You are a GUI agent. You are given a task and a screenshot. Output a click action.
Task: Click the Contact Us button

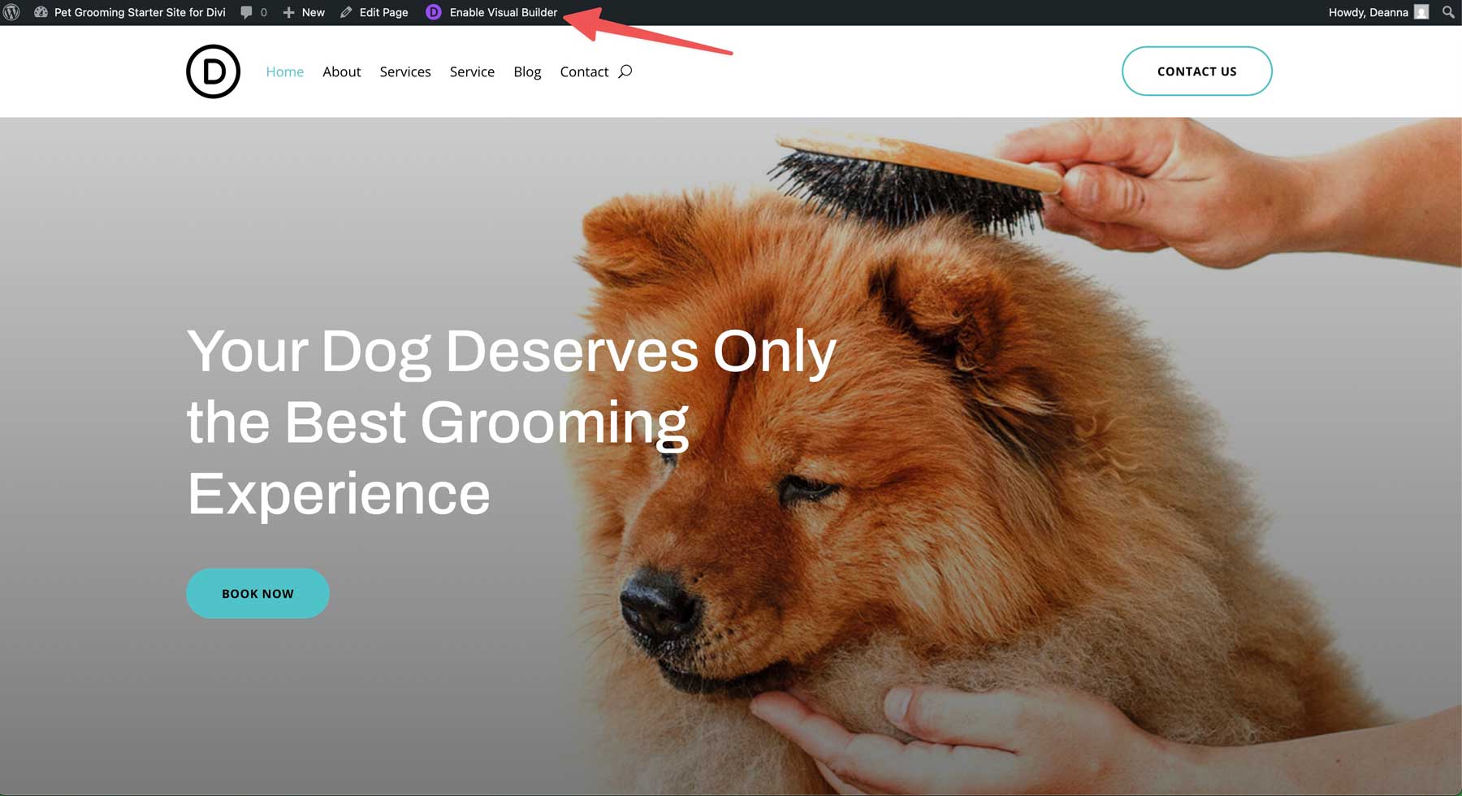1196,71
